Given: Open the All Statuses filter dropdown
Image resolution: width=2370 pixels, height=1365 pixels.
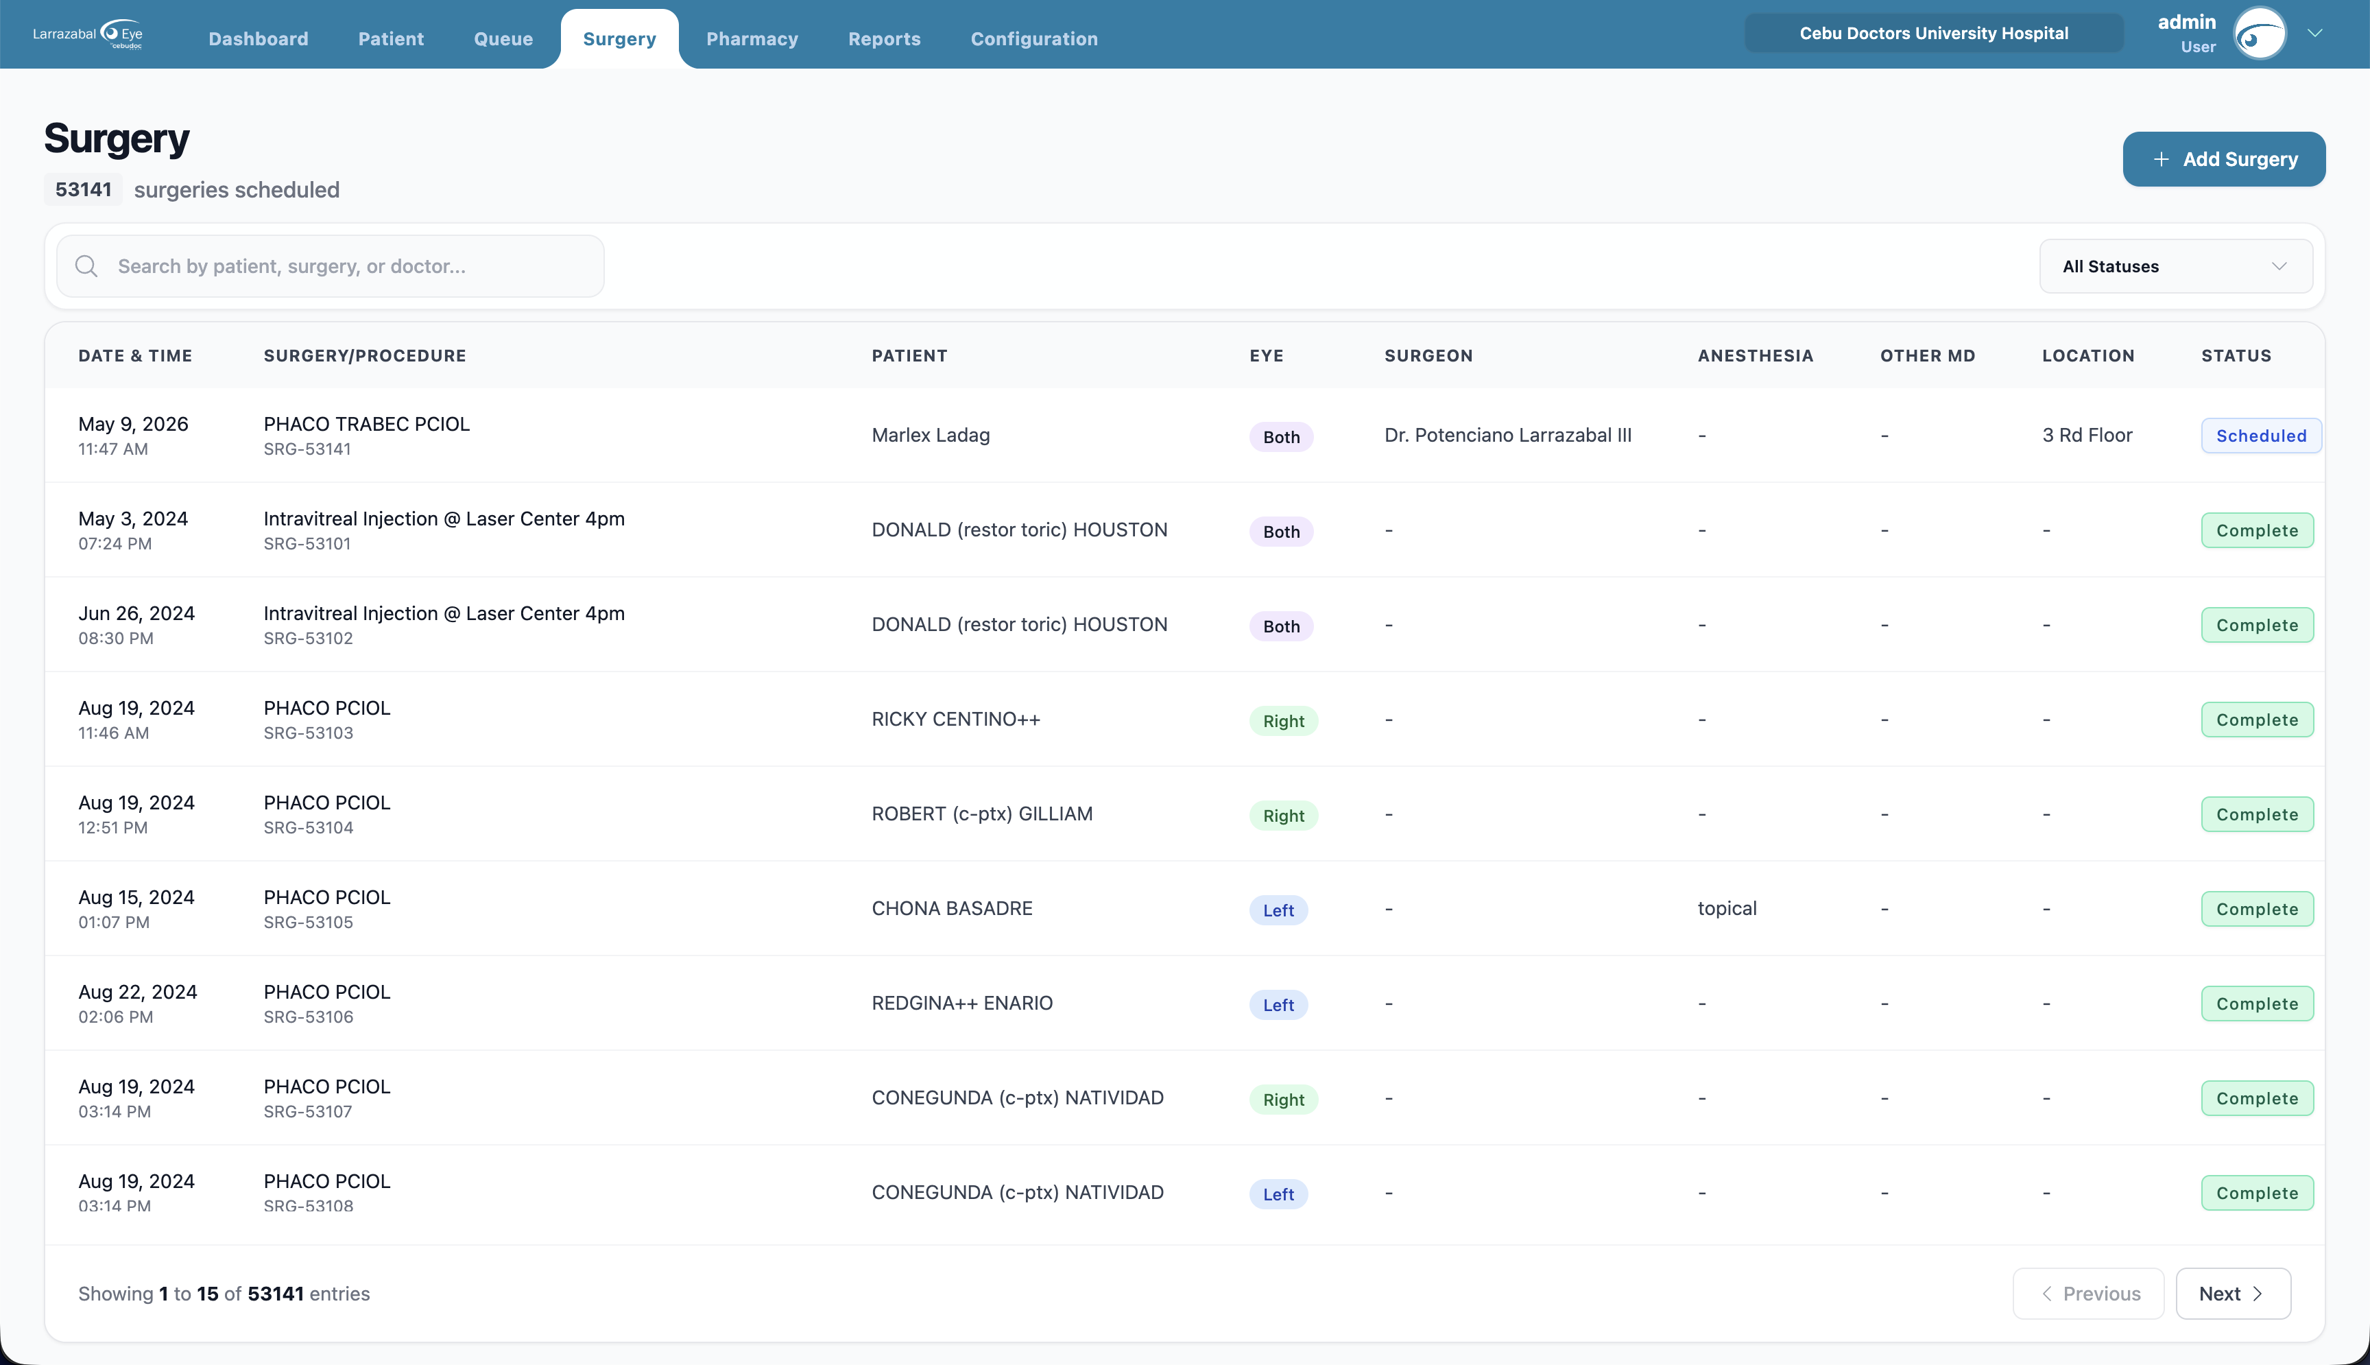Looking at the screenshot, I should 2175,266.
